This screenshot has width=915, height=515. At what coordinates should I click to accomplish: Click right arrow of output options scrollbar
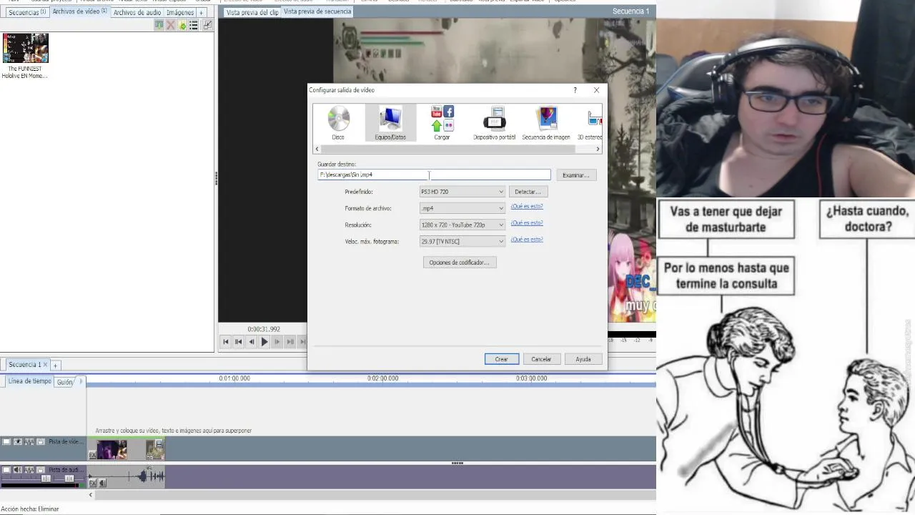pos(598,149)
